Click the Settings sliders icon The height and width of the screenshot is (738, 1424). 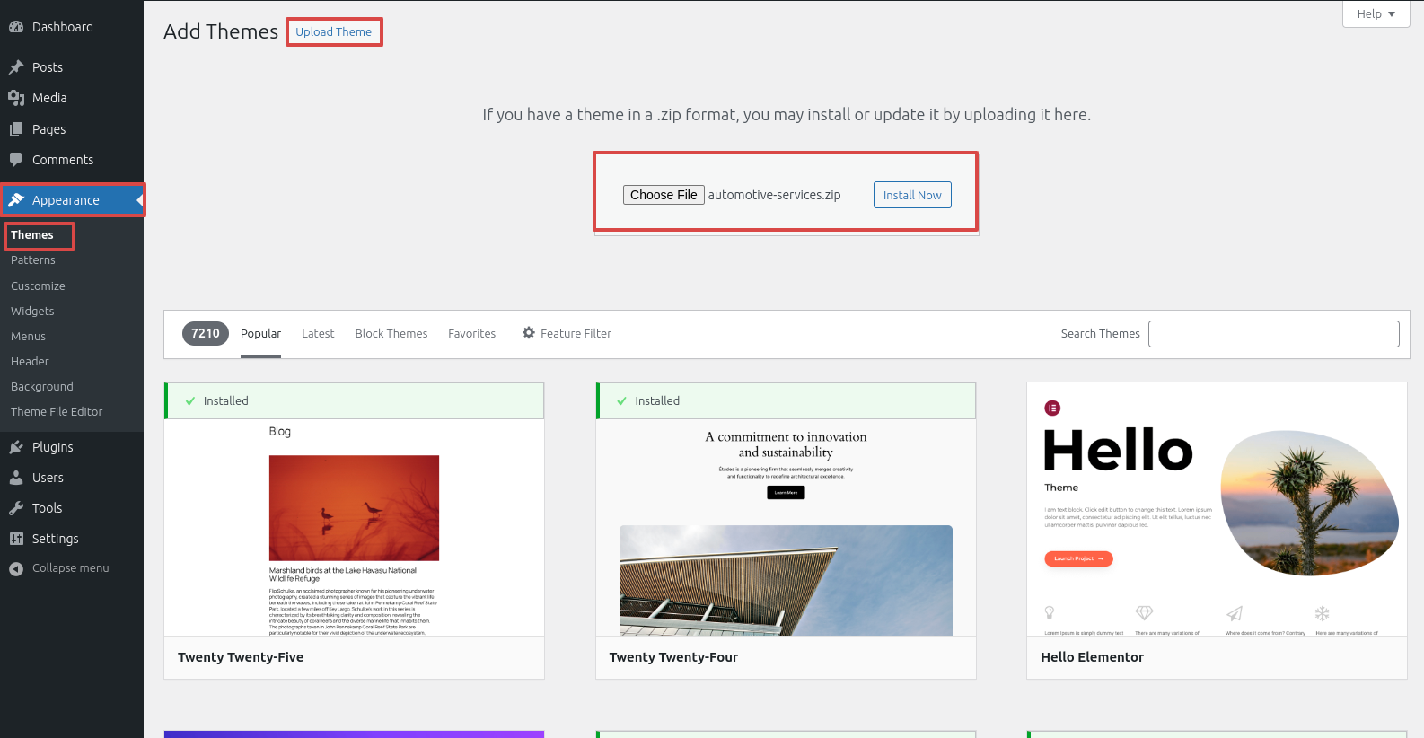(x=16, y=539)
